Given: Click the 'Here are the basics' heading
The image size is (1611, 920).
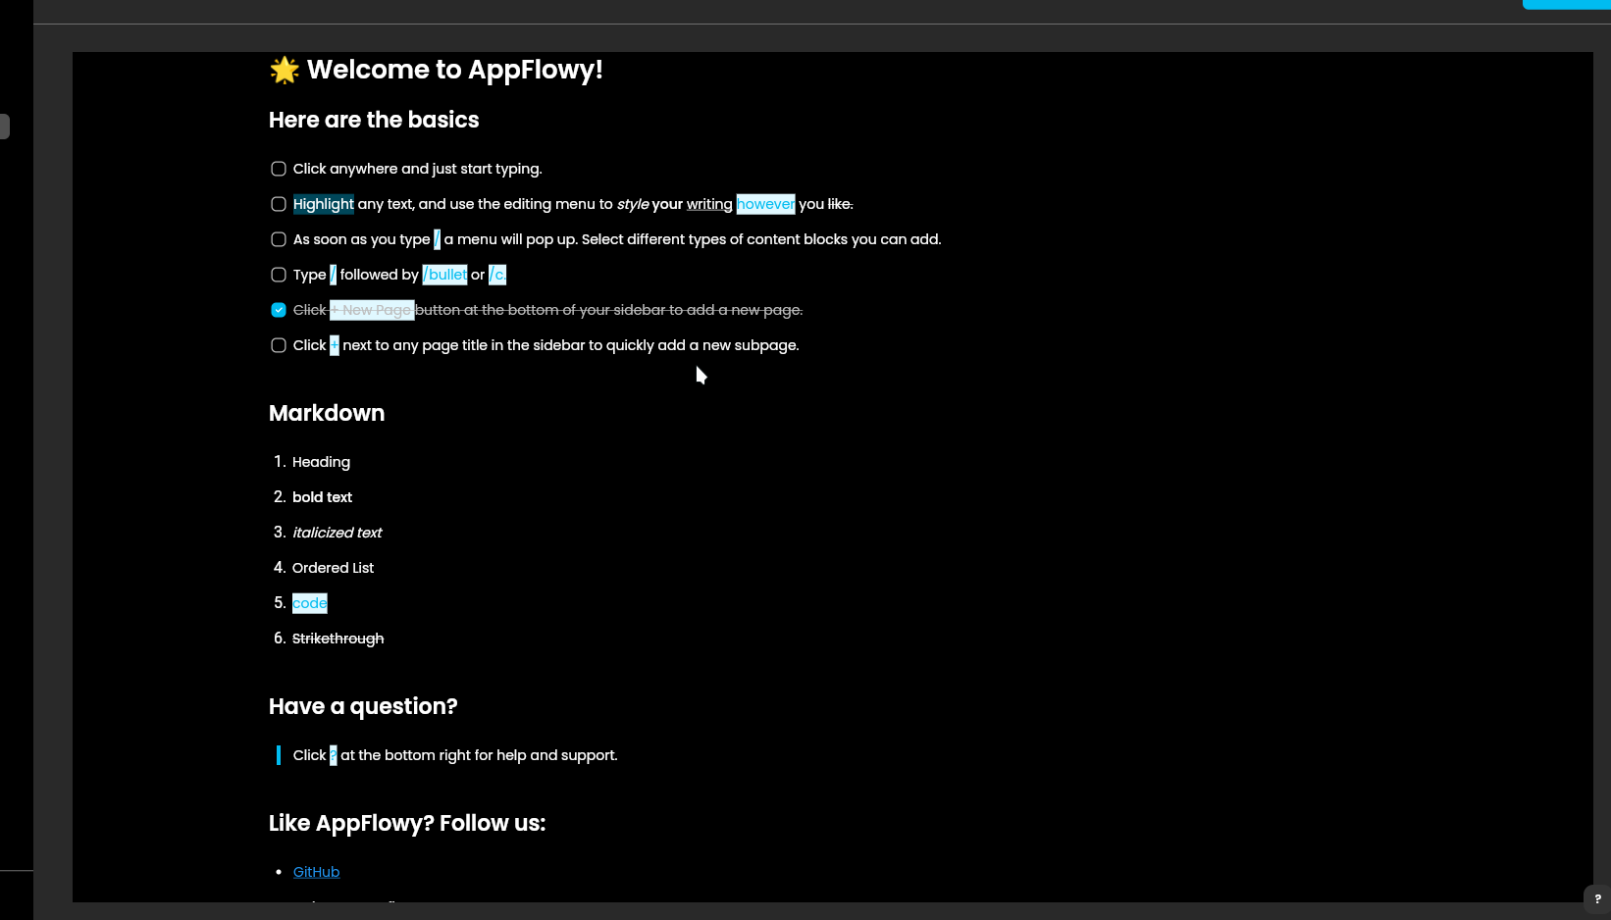Looking at the screenshot, I should coord(374,120).
